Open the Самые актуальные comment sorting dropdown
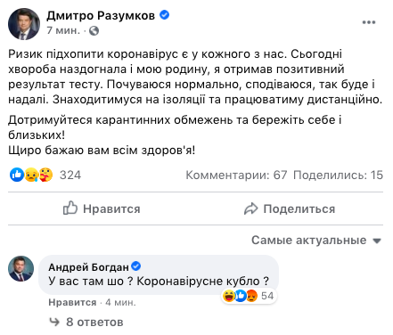 point(316,240)
